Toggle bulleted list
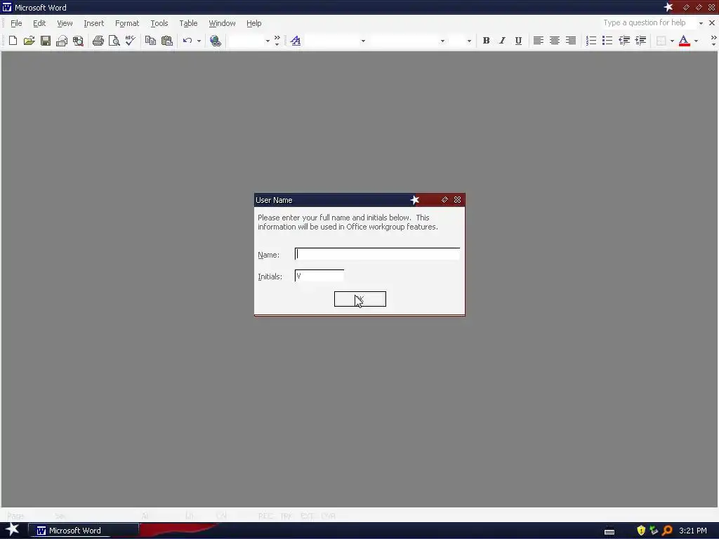This screenshot has height=539, width=719. 607,41
